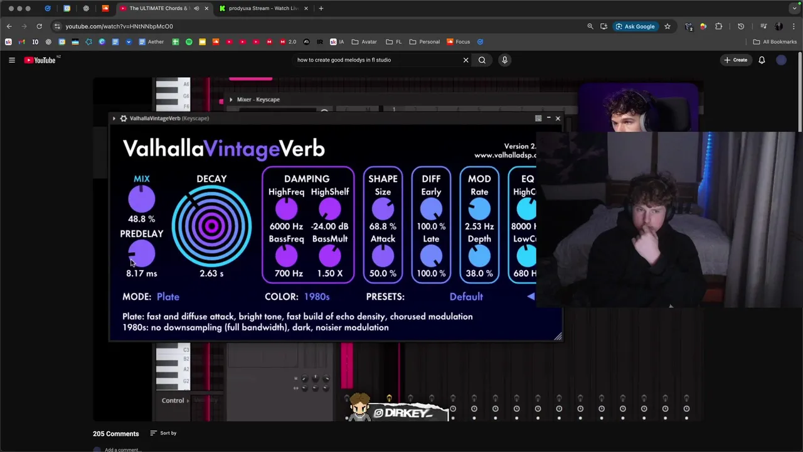Run the YouTube search magnifier button

point(482,60)
